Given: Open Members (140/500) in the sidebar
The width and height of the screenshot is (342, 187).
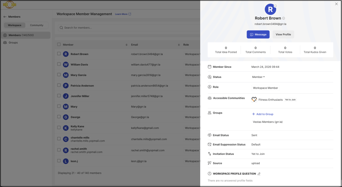Looking at the screenshot, I should tap(26, 35).
